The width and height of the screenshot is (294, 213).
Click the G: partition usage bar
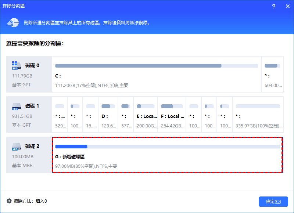[167, 147]
